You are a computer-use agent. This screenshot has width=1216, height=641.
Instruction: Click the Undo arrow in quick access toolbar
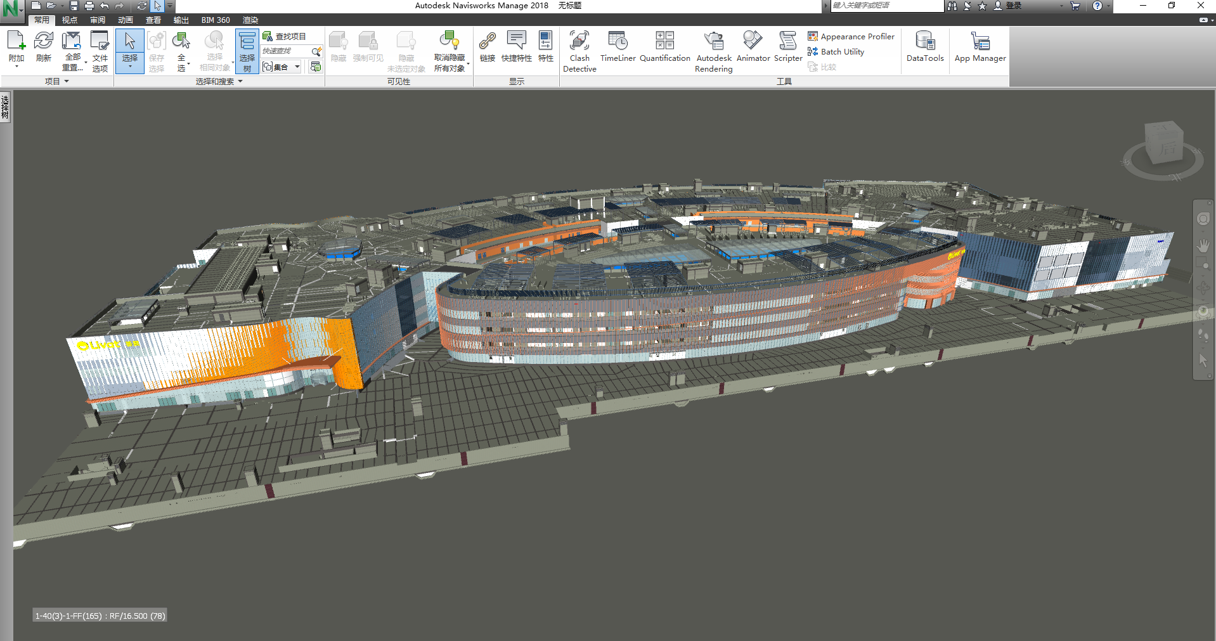(105, 6)
